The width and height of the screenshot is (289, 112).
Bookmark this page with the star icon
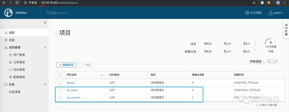point(254,3)
